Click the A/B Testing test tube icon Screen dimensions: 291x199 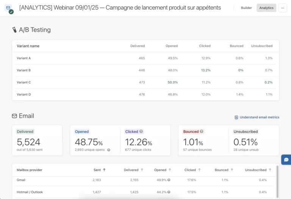coord(14,30)
